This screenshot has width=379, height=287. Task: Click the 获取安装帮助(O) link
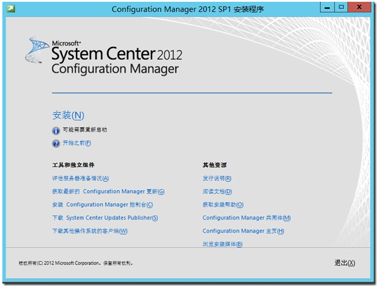point(223,205)
